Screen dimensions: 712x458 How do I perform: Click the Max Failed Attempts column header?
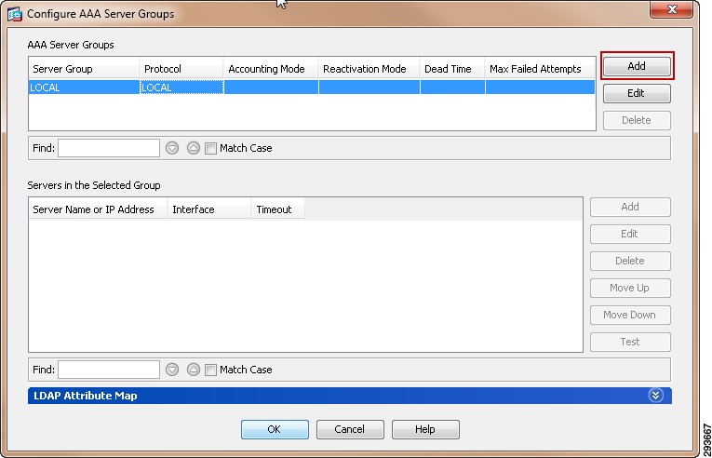540,69
